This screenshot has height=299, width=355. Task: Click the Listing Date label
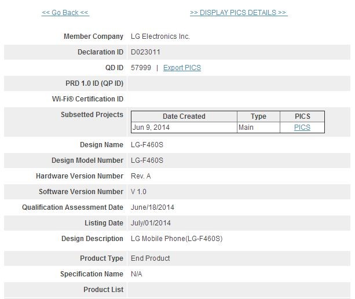click(x=104, y=223)
